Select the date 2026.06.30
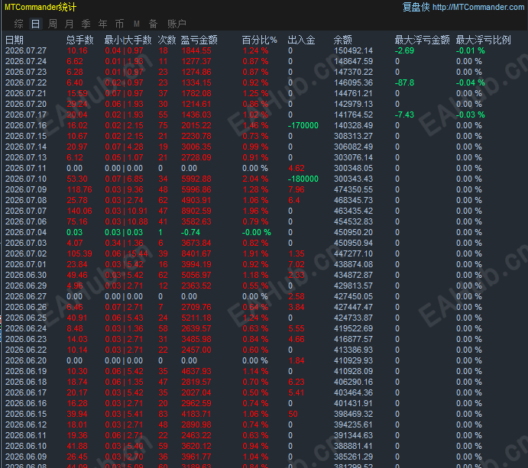 26,275
